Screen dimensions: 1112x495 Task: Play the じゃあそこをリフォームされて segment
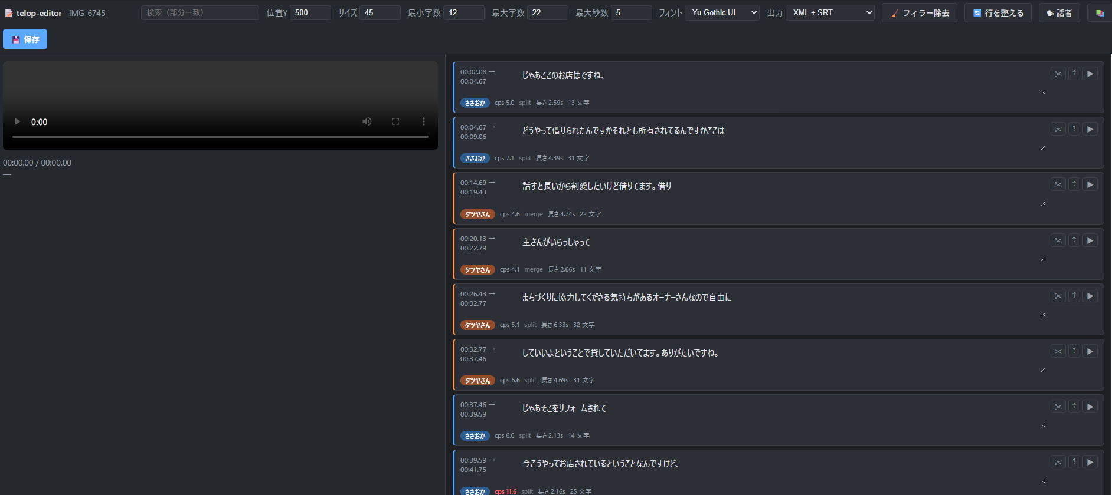point(1090,407)
